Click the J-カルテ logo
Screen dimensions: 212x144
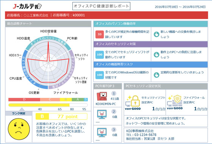point(27,6)
